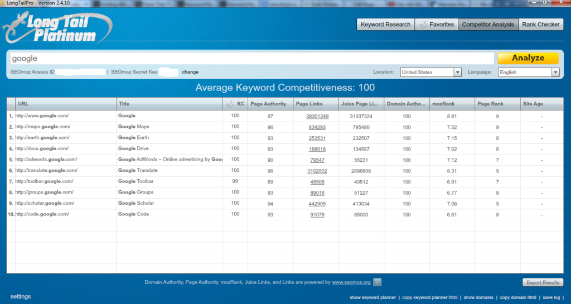Open page links count 38301249
571x304 pixels.
317,117
